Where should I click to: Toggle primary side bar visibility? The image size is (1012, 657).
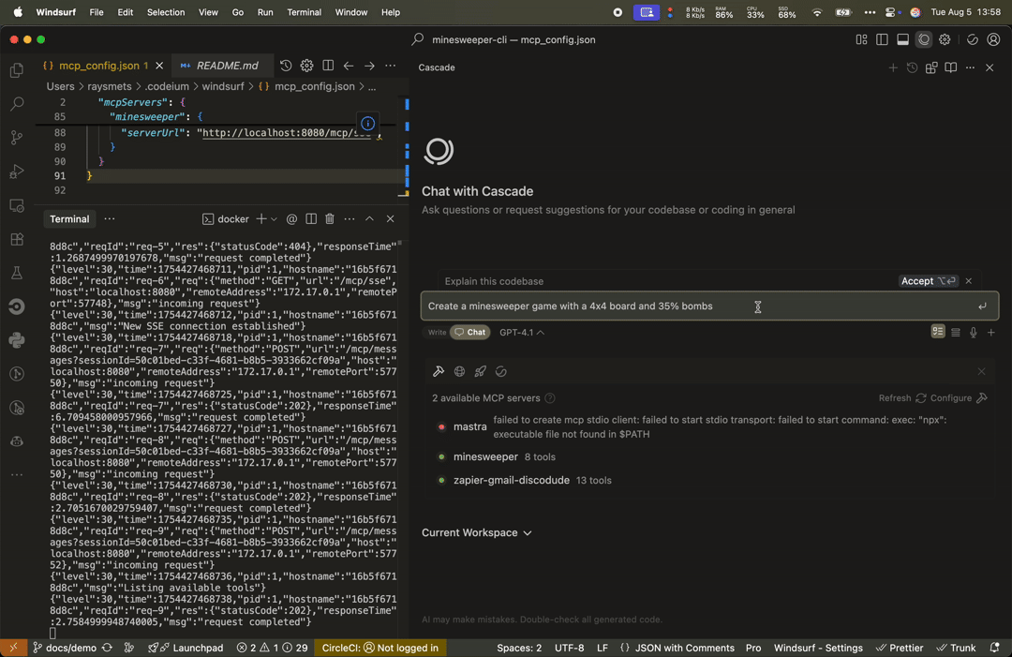pyautogui.click(x=883, y=40)
